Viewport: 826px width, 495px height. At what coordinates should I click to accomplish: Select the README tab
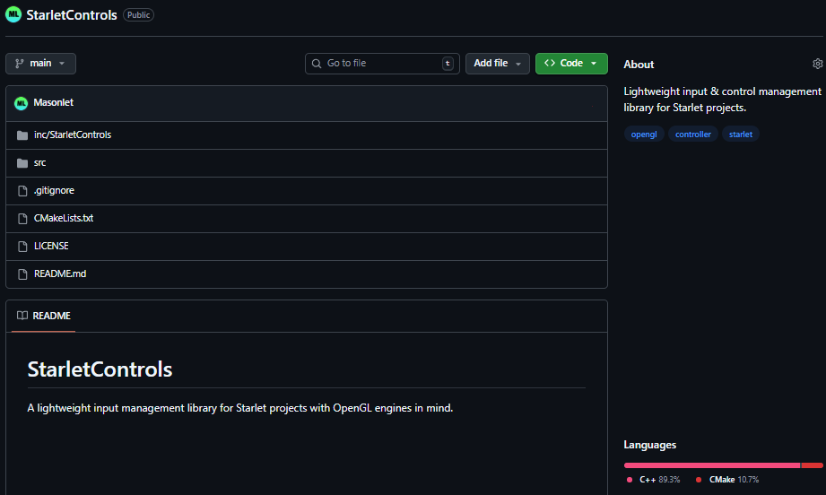(x=44, y=316)
